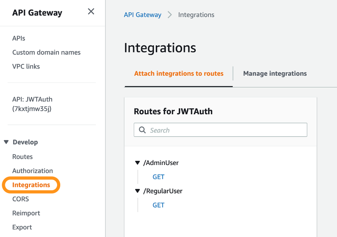Open APIs in the sidebar
337x237 pixels.
(19, 39)
